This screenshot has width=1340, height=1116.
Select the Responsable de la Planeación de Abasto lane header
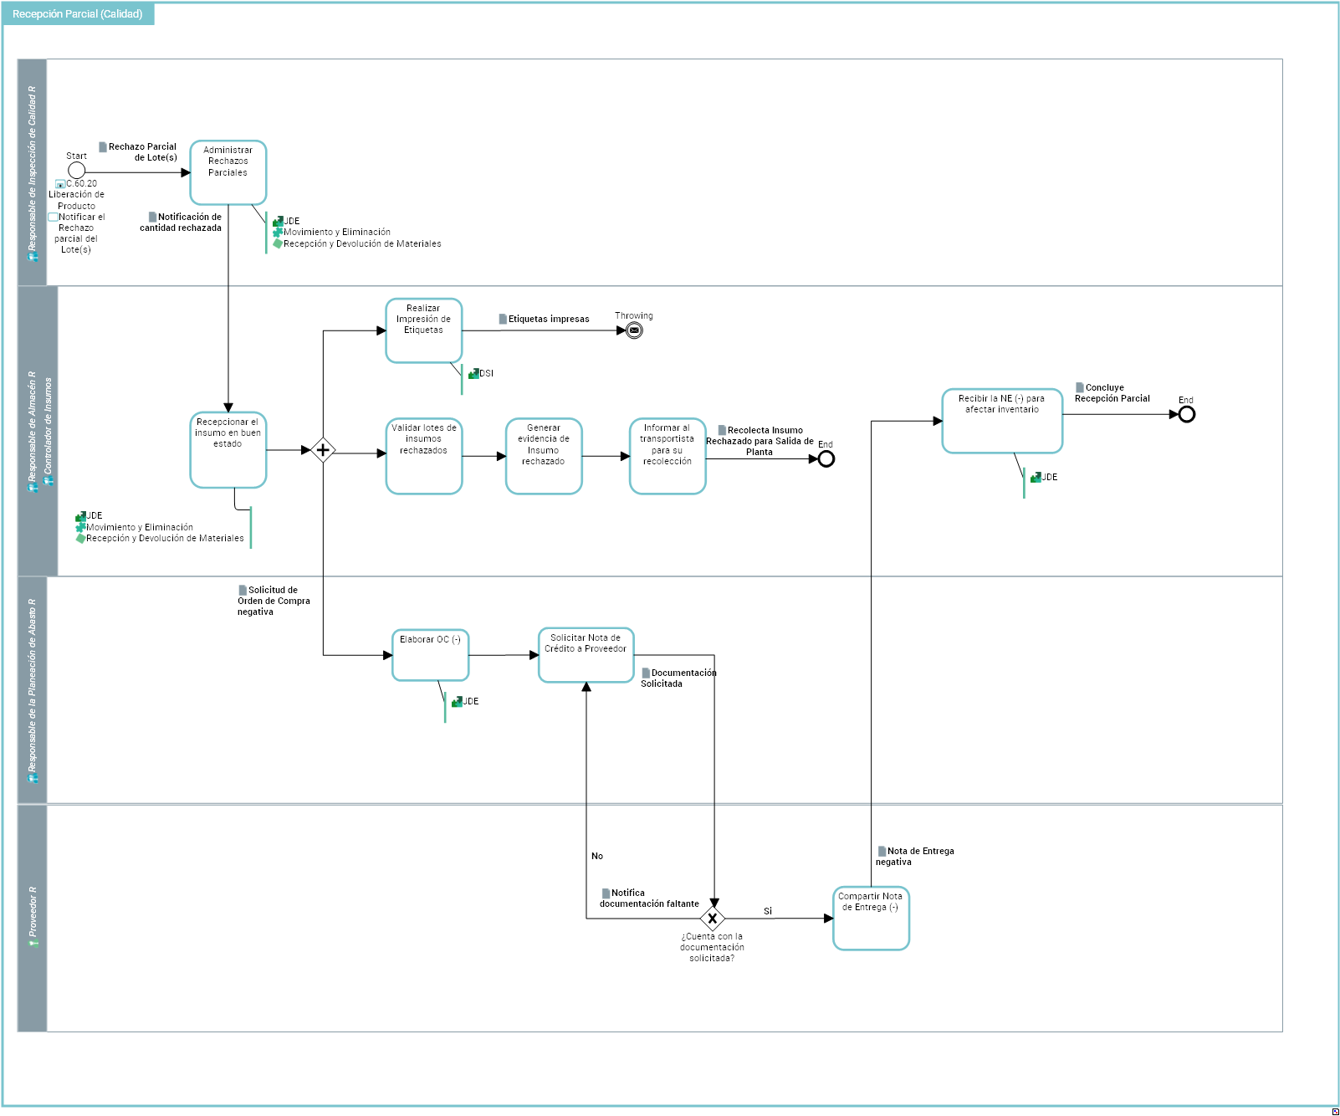click(32, 690)
